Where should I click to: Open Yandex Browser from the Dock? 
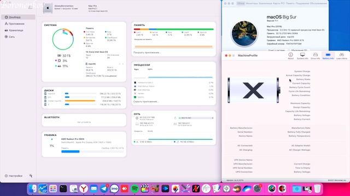click(84, 189)
